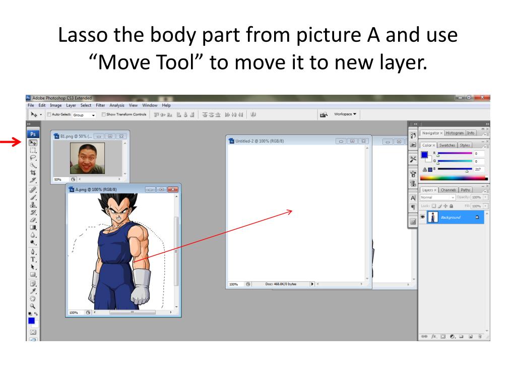Screen dimensions: 516x387
Task: Open the Workspace dropdown
Action: (345, 114)
